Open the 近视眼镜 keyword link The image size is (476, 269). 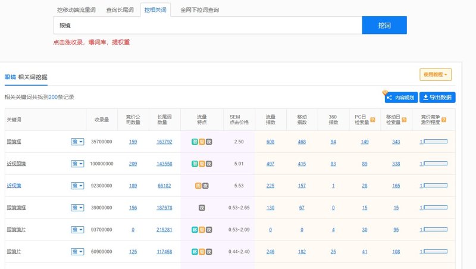[16, 164]
